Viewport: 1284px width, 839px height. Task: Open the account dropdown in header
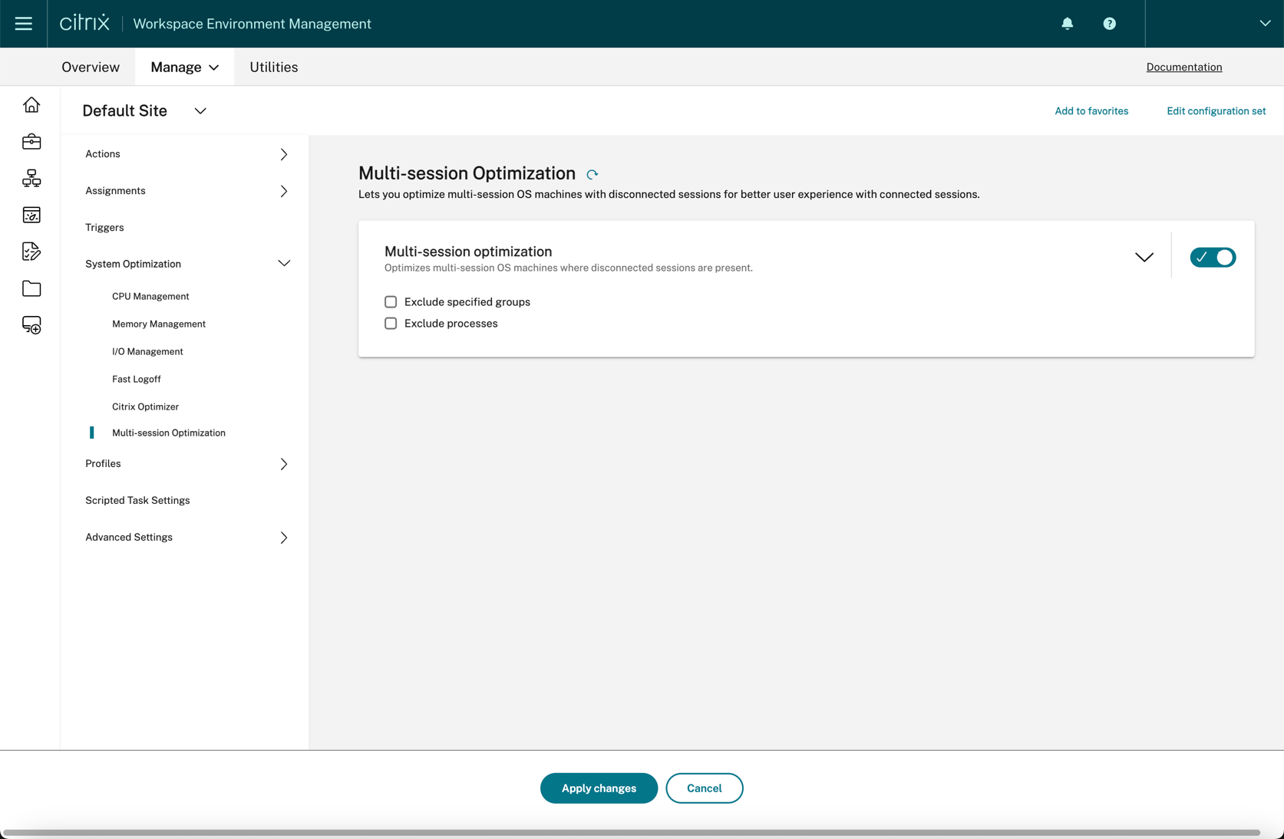pyautogui.click(x=1265, y=23)
